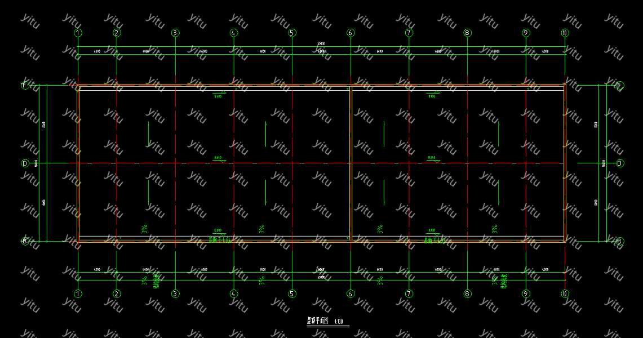
Task: Click grid bubble 1 at top row
Action: pos(78,33)
